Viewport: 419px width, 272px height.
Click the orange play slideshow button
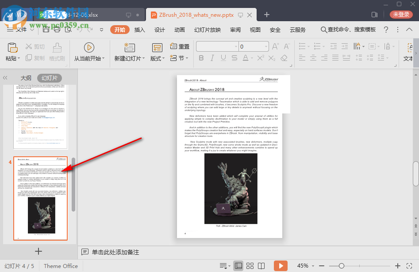[x=280, y=266]
